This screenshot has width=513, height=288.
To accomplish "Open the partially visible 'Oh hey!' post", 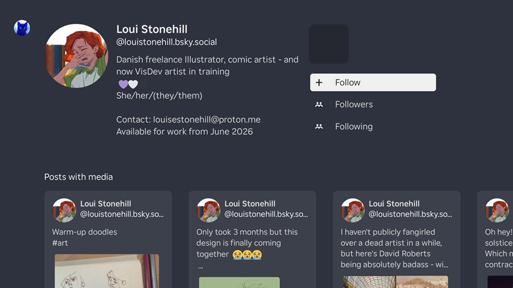I will click(497, 240).
